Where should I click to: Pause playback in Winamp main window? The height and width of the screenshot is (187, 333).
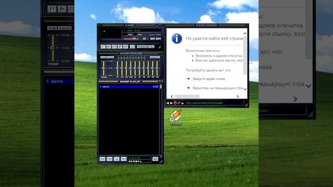114,47
